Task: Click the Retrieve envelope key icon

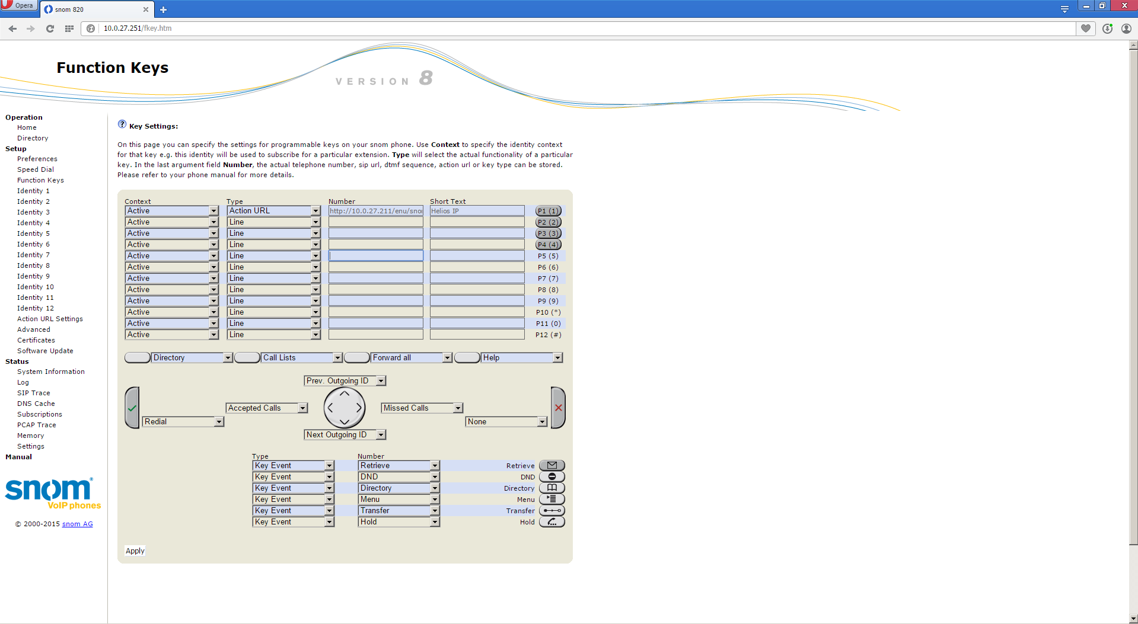Action: (552, 466)
